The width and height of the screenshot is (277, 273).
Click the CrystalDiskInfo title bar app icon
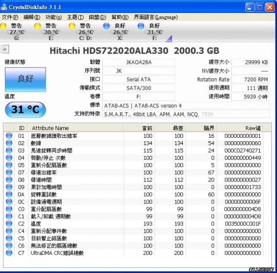click(4, 7)
